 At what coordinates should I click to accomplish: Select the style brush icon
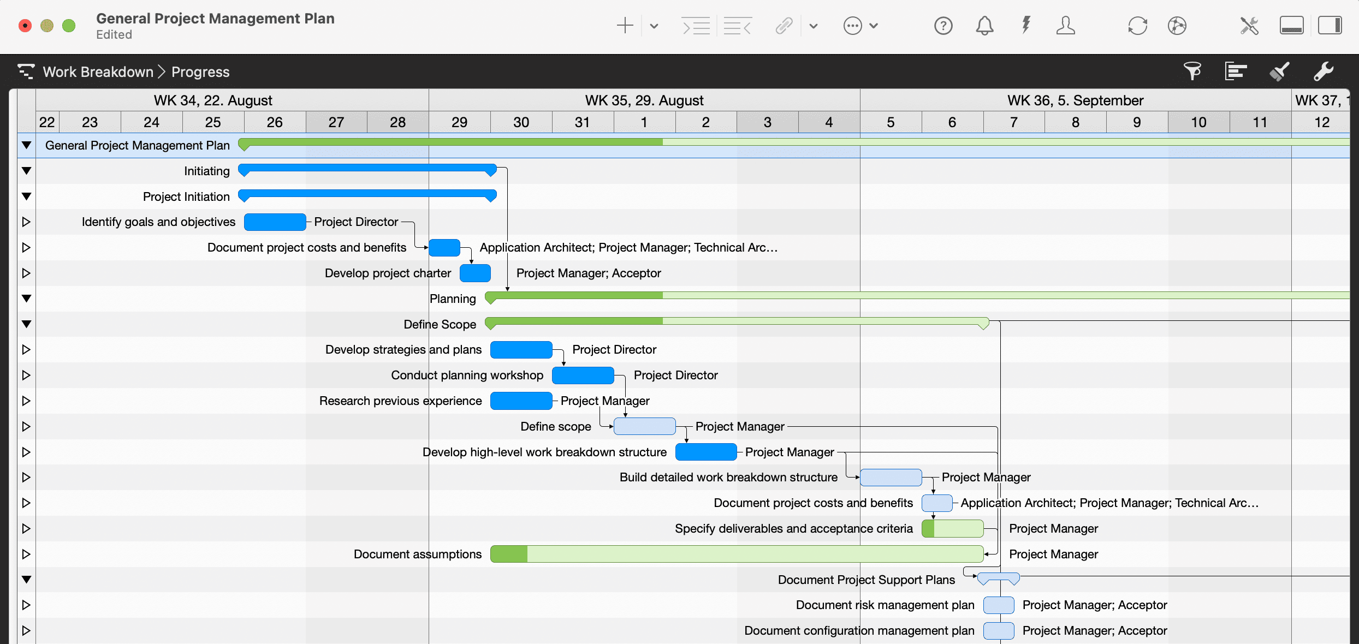click(1280, 71)
